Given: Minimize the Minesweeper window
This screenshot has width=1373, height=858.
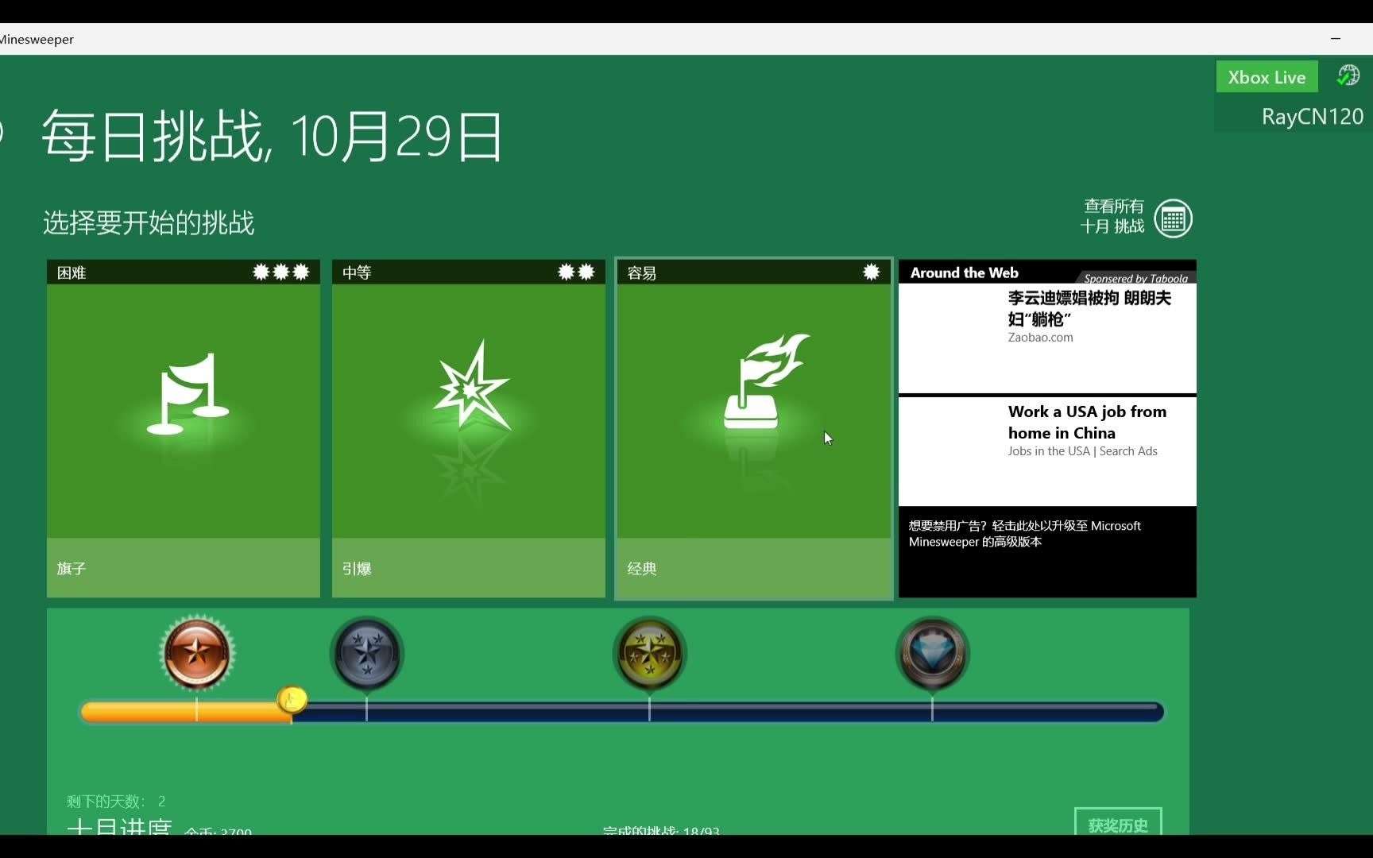Looking at the screenshot, I should point(1336,38).
